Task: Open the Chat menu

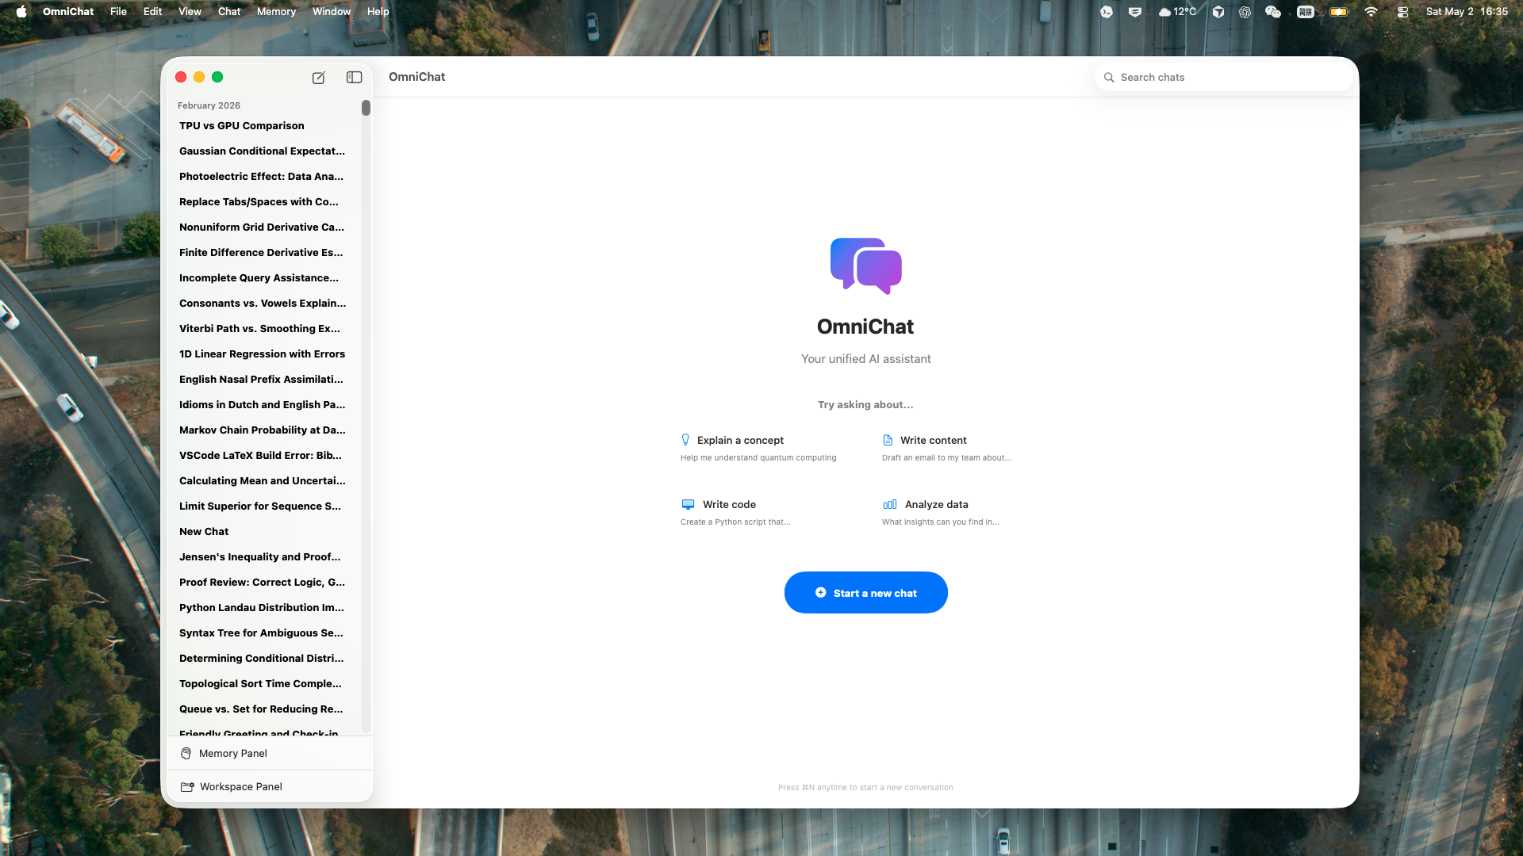Action: pyautogui.click(x=229, y=12)
